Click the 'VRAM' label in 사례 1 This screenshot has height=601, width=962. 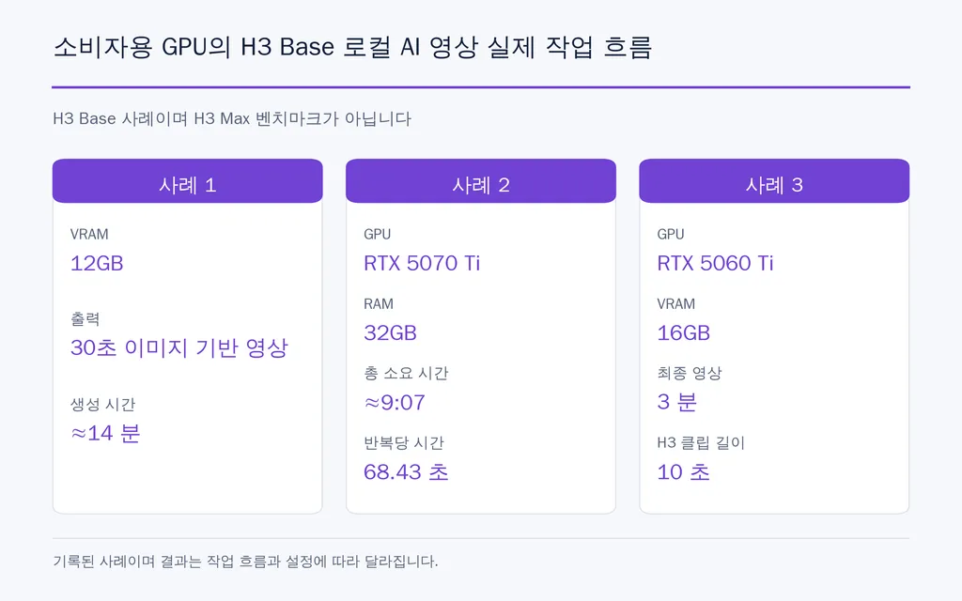[89, 234]
